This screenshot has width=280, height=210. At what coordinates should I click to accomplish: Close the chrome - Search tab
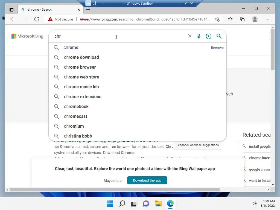[79, 10]
